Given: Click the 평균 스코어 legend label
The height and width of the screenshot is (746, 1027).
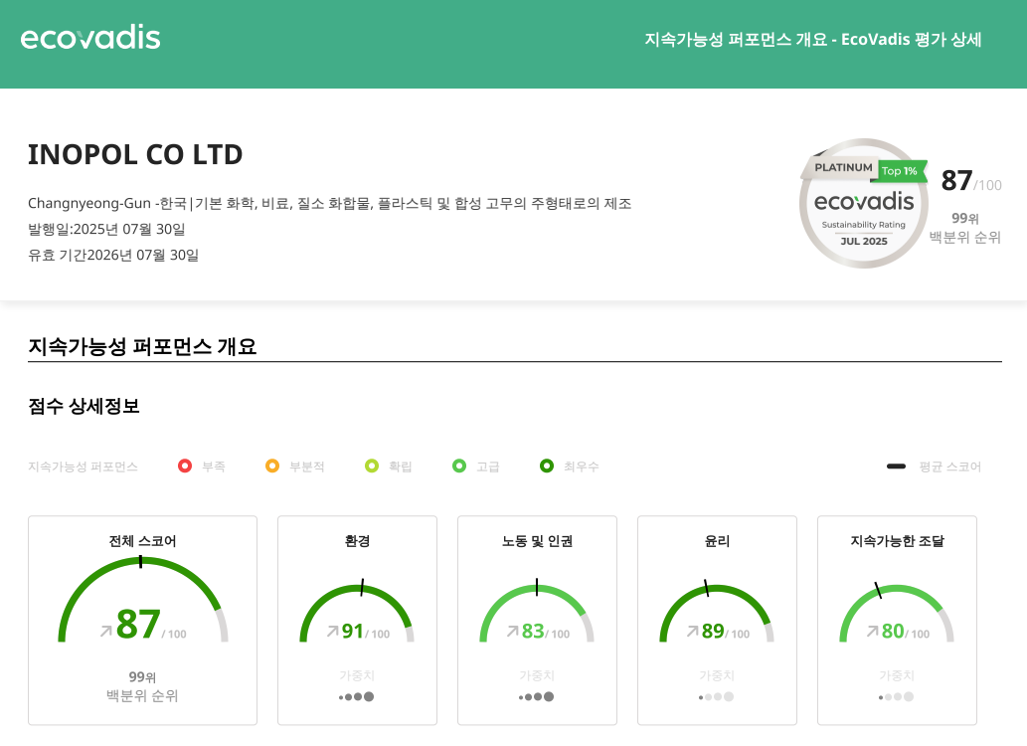Looking at the screenshot, I should tap(949, 466).
